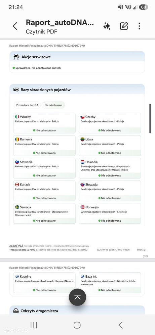The width and height of the screenshot is (155, 335).
Task: Tap the 'Przeszukane bazy 12' pill
Action: pyautogui.click(x=27, y=105)
